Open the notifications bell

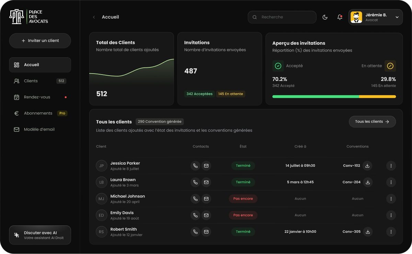[340, 17]
